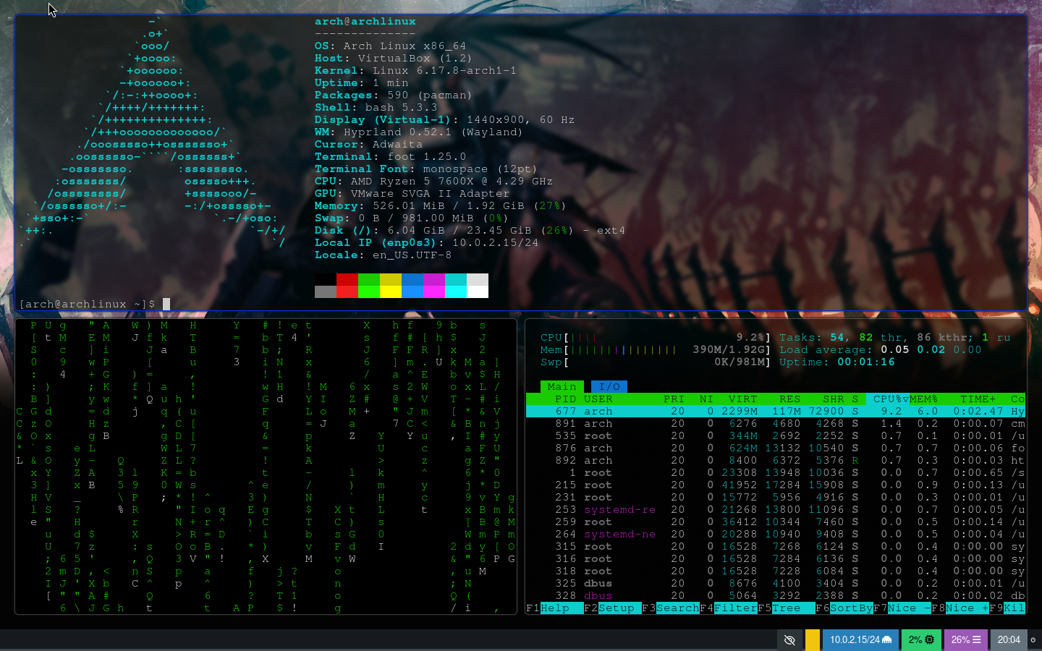
Task: Open the network module showing 10.0.2.15/24
Action: coord(860,639)
